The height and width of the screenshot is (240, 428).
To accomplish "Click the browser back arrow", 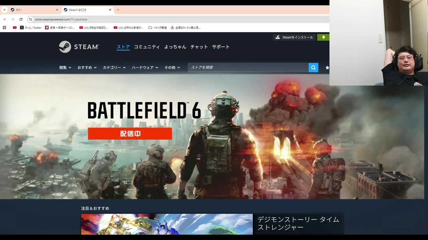I will [x=5, y=19].
